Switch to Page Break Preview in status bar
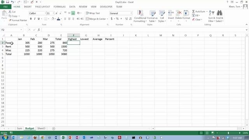 (x=213, y=133)
